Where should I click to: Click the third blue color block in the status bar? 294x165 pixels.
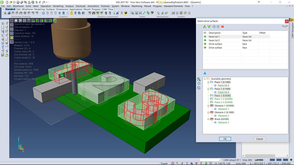pyautogui.click(x=285, y=160)
